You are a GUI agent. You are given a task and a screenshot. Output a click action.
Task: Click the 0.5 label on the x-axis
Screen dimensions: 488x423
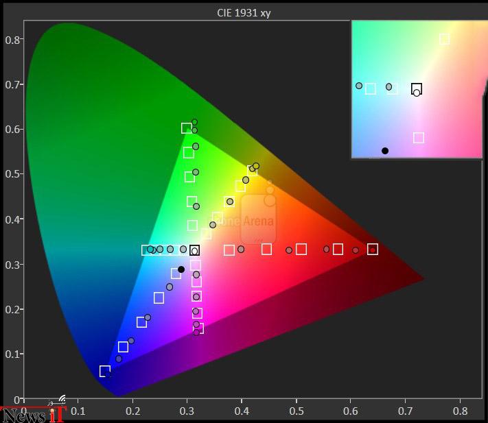297,411
